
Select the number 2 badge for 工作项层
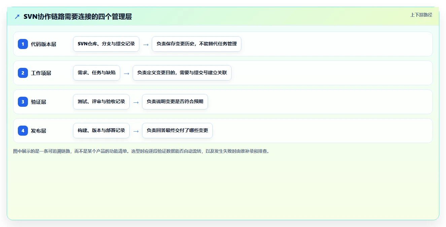(x=23, y=73)
